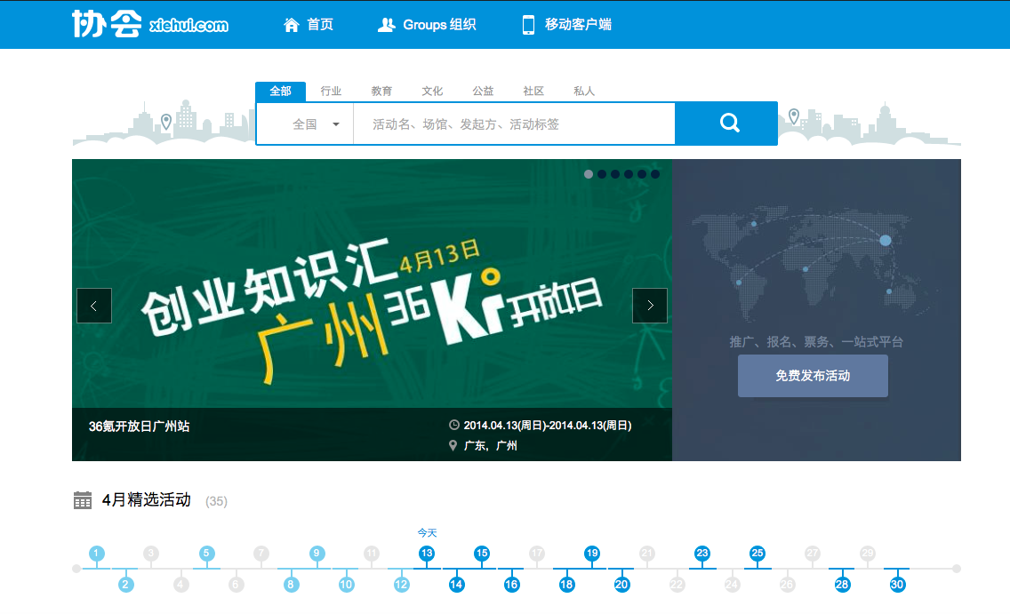This screenshot has width=1010, height=614.
Task: Select the 社区 search tab
Action: [533, 91]
